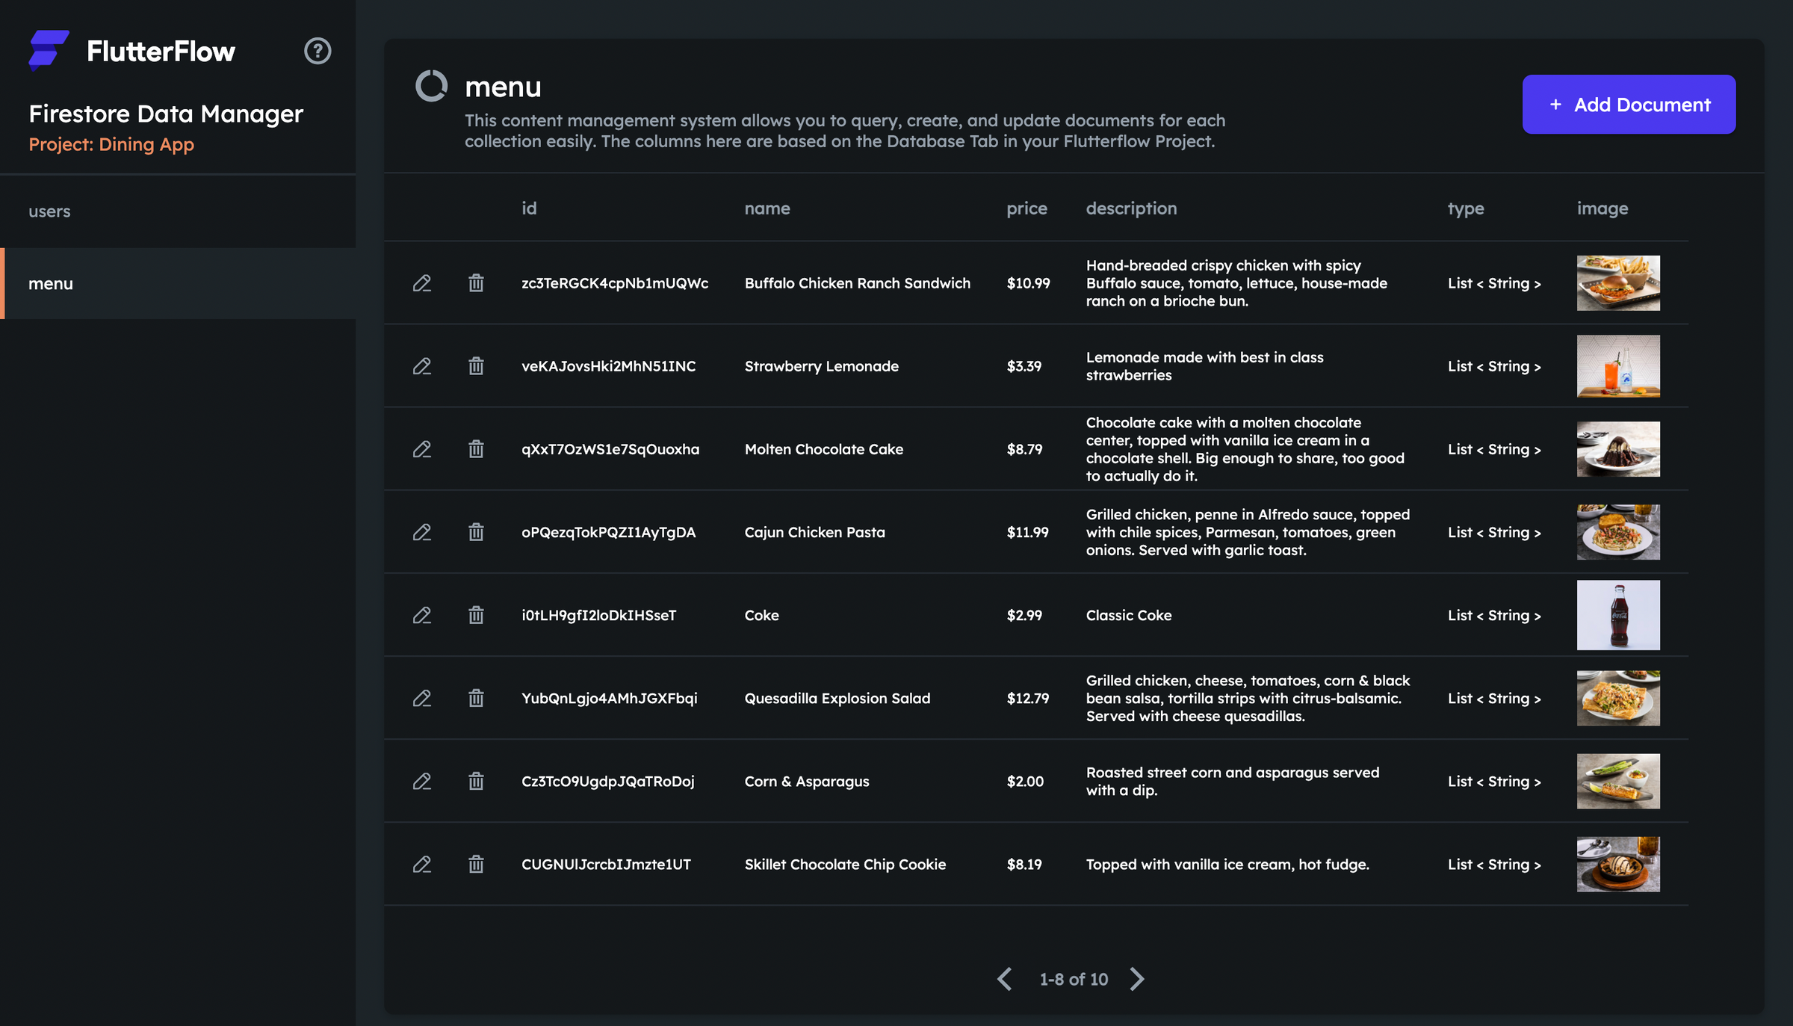Open the Molten Chocolate Cake thumbnail

click(x=1618, y=449)
